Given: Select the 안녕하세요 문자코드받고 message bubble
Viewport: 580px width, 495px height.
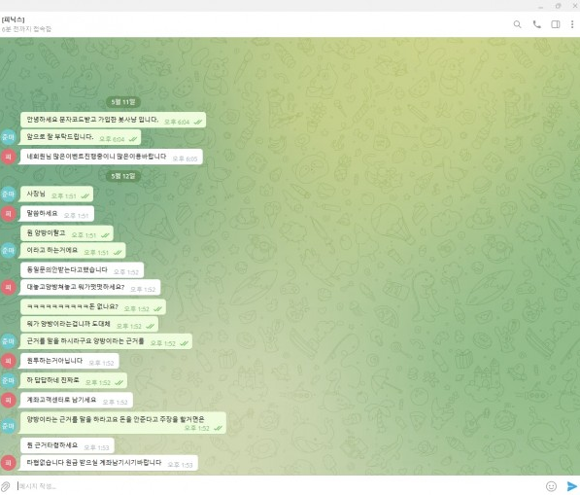Looking at the screenshot, I should 114,120.
